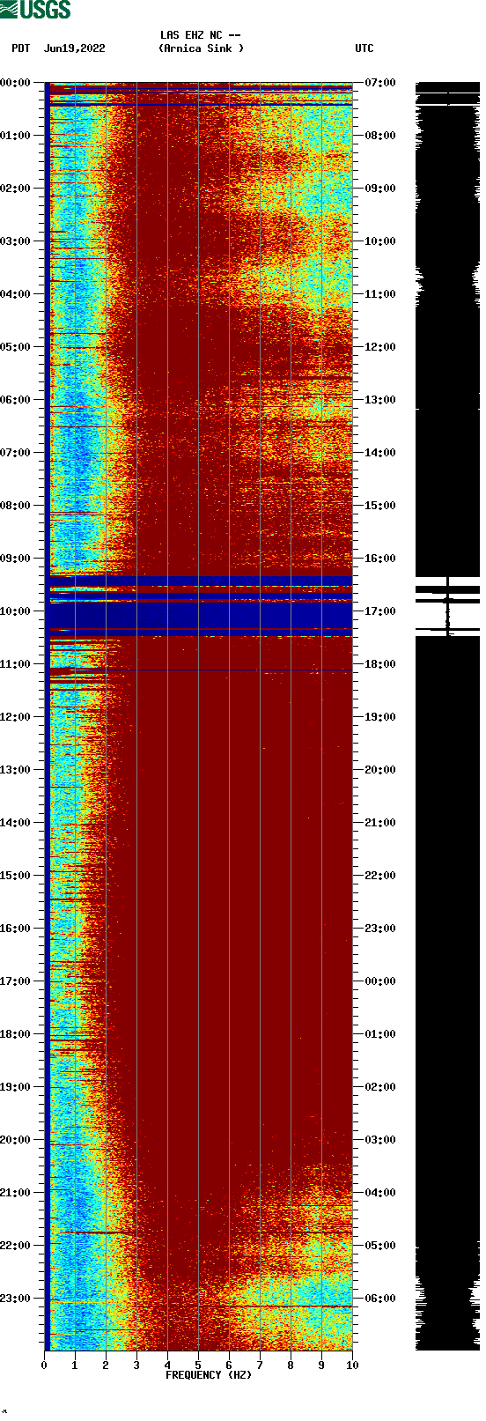Click the white gap in the seismogram trace
The width and height of the screenshot is (486, 1421).
(x=447, y=616)
